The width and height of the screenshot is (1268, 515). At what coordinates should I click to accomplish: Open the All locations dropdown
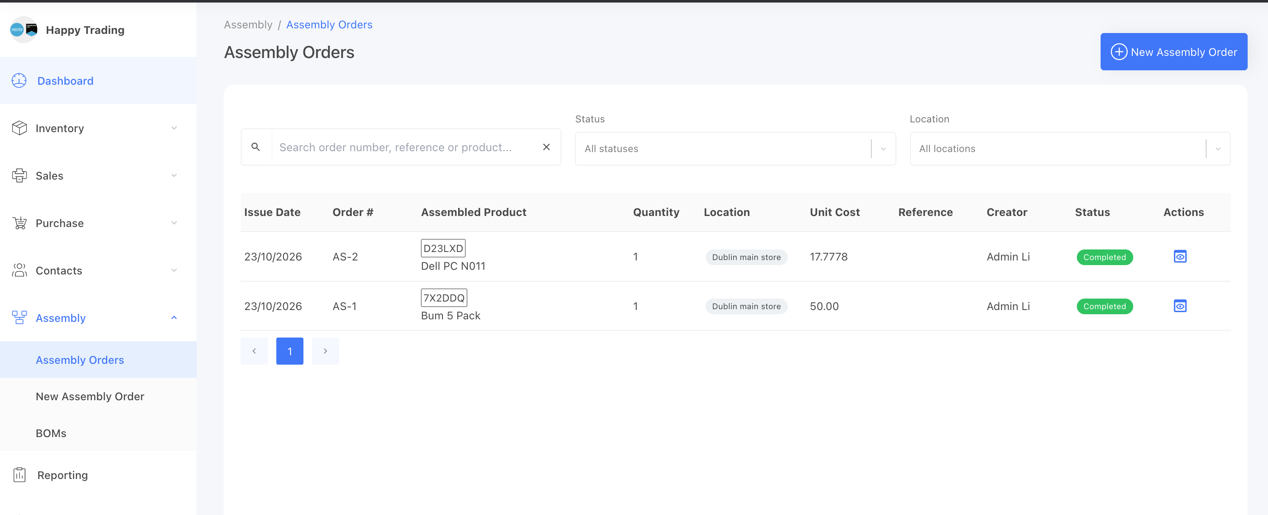pyautogui.click(x=1070, y=149)
